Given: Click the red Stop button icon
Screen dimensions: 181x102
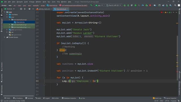Looking at the screenshot, I should (x=150, y=5).
